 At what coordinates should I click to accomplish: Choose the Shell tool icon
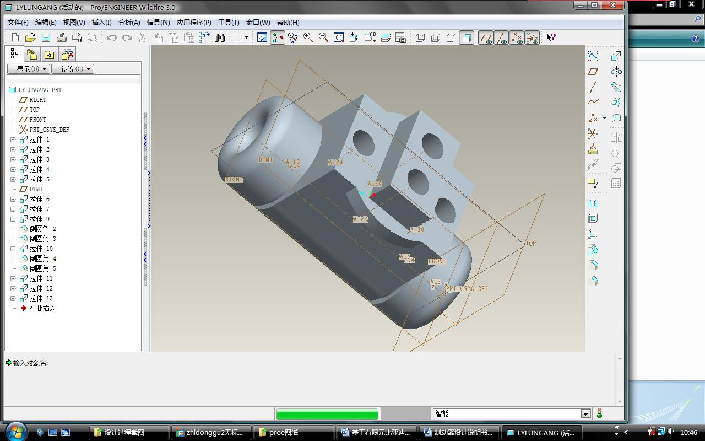(593, 219)
